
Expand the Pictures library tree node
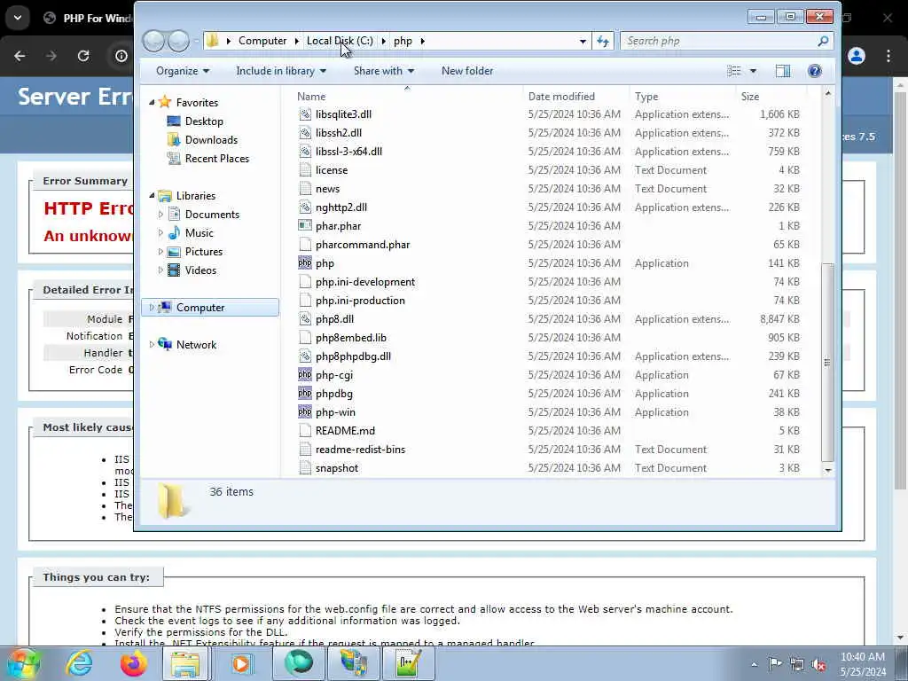tap(160, 251)
